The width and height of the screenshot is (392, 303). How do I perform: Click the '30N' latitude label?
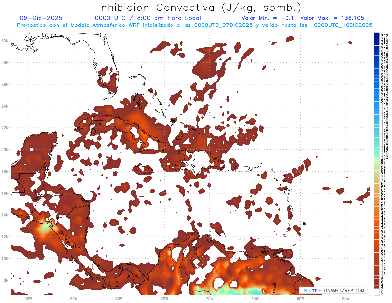pyautogui.click(x=6, y=41)
